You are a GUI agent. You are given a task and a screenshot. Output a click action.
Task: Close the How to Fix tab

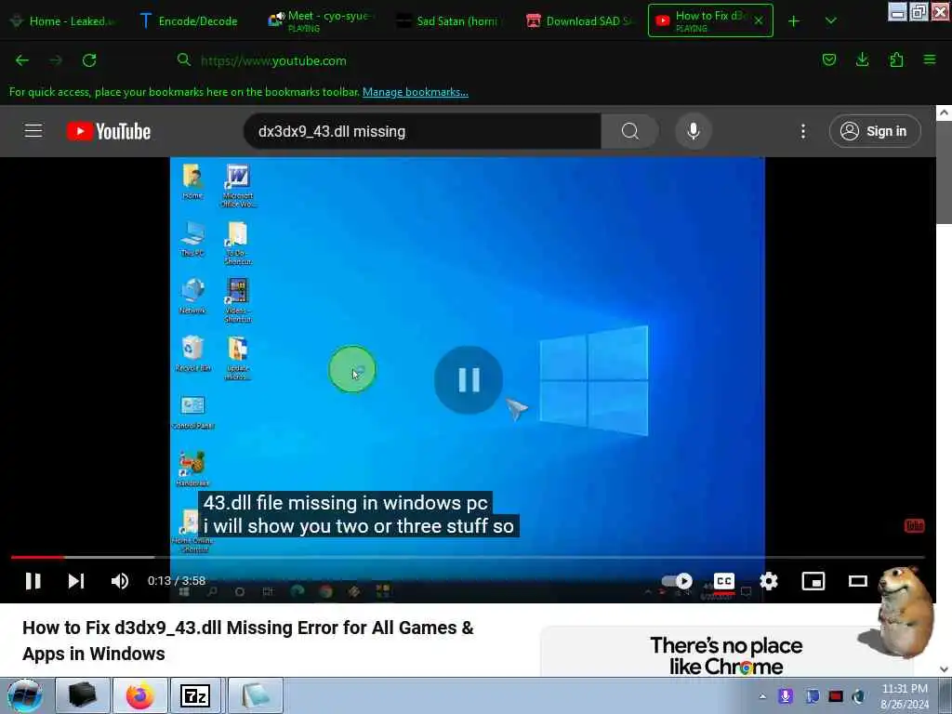pyautogui.click(x=759, y=20)
